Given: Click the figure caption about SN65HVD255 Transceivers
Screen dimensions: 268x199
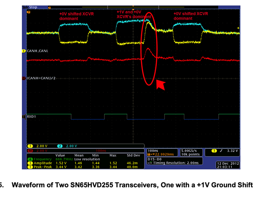Looking at the screenshot, I should click(132, 185).
